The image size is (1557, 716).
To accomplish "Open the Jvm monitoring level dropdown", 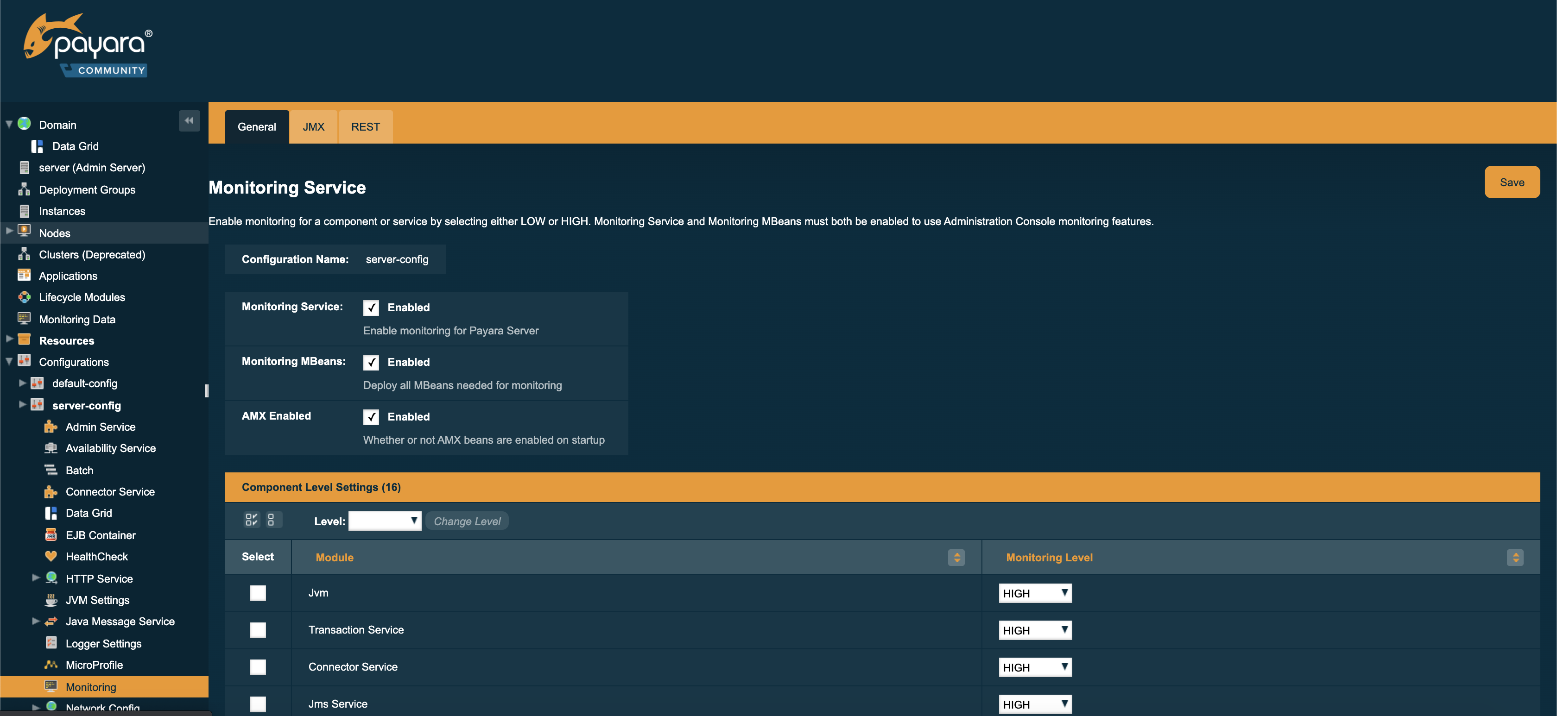I will (x=1035, y=593).
